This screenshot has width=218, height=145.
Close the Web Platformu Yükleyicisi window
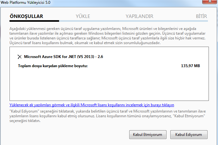210,2
